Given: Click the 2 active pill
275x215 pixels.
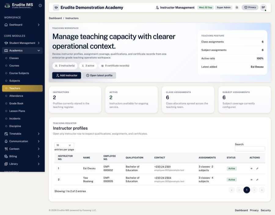Looking at the screenshot, I should (x=88, y=66).
